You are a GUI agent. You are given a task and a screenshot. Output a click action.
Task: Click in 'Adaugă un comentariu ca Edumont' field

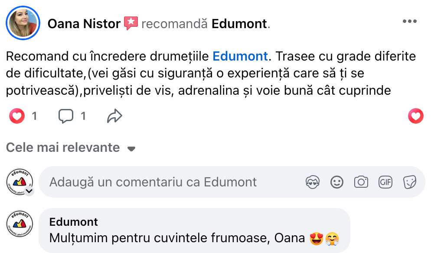point(173,182)
